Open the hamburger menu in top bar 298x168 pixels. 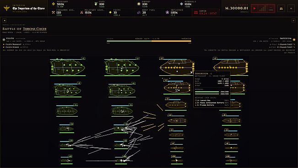tap(291, 8)
